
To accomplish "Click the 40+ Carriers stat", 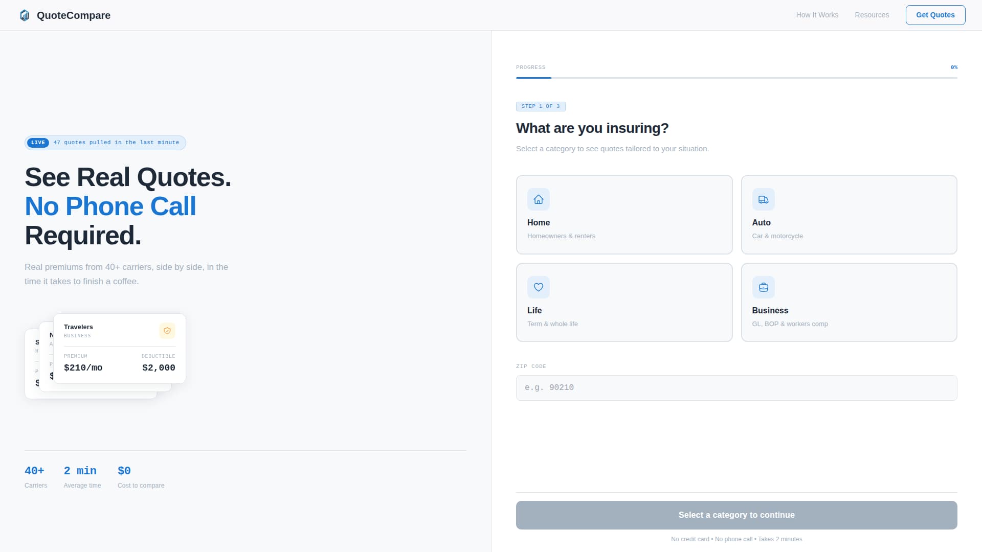I will click(x=36, y=477).
